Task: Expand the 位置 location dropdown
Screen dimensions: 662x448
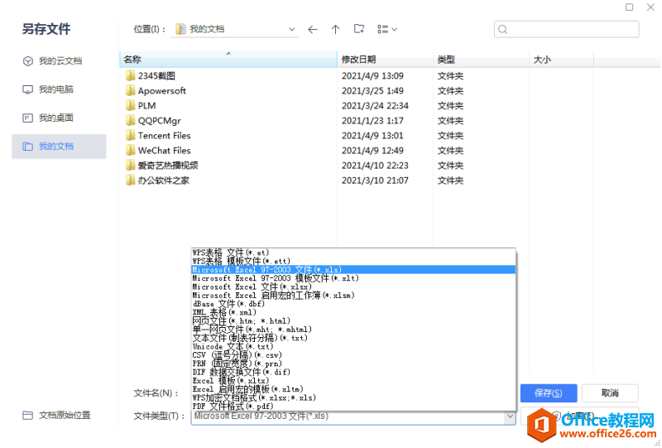Action: click(x=291, y=29)
